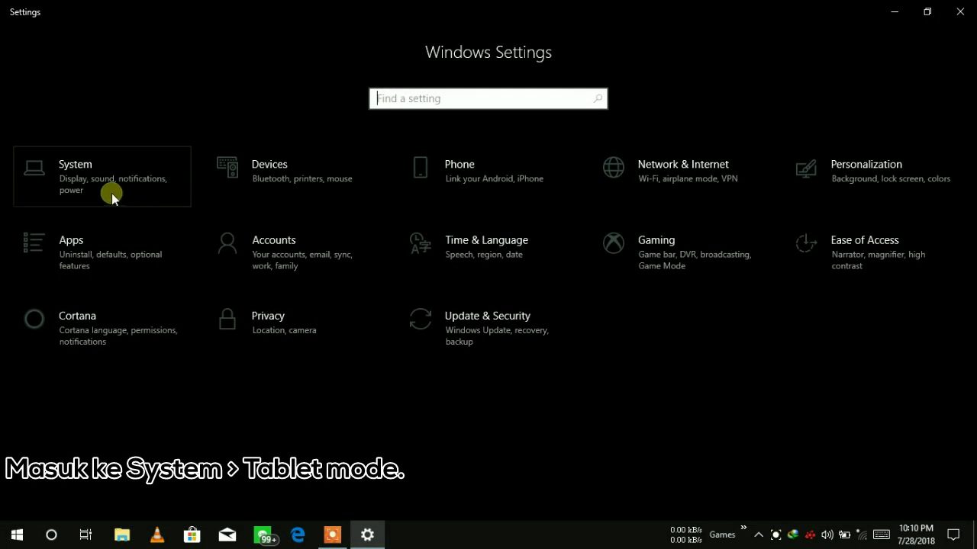Click the Games toolbar label on taskbar
The width and height of the screenshot is (977, 549).
pos(722,535)
